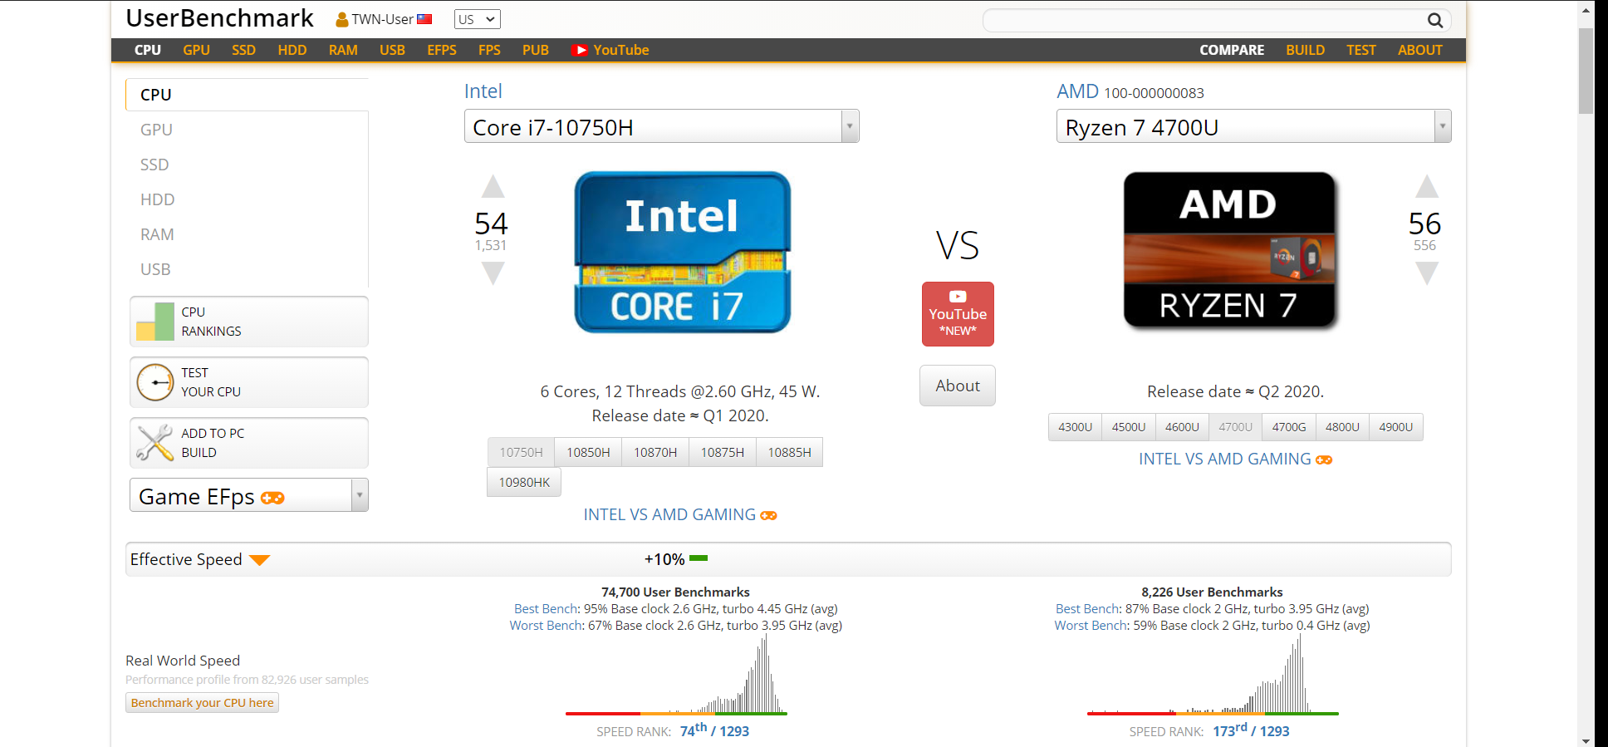The image size is (1608, 747).
Task: Switch AMD model to 4600U
Action: point(1182,427)
